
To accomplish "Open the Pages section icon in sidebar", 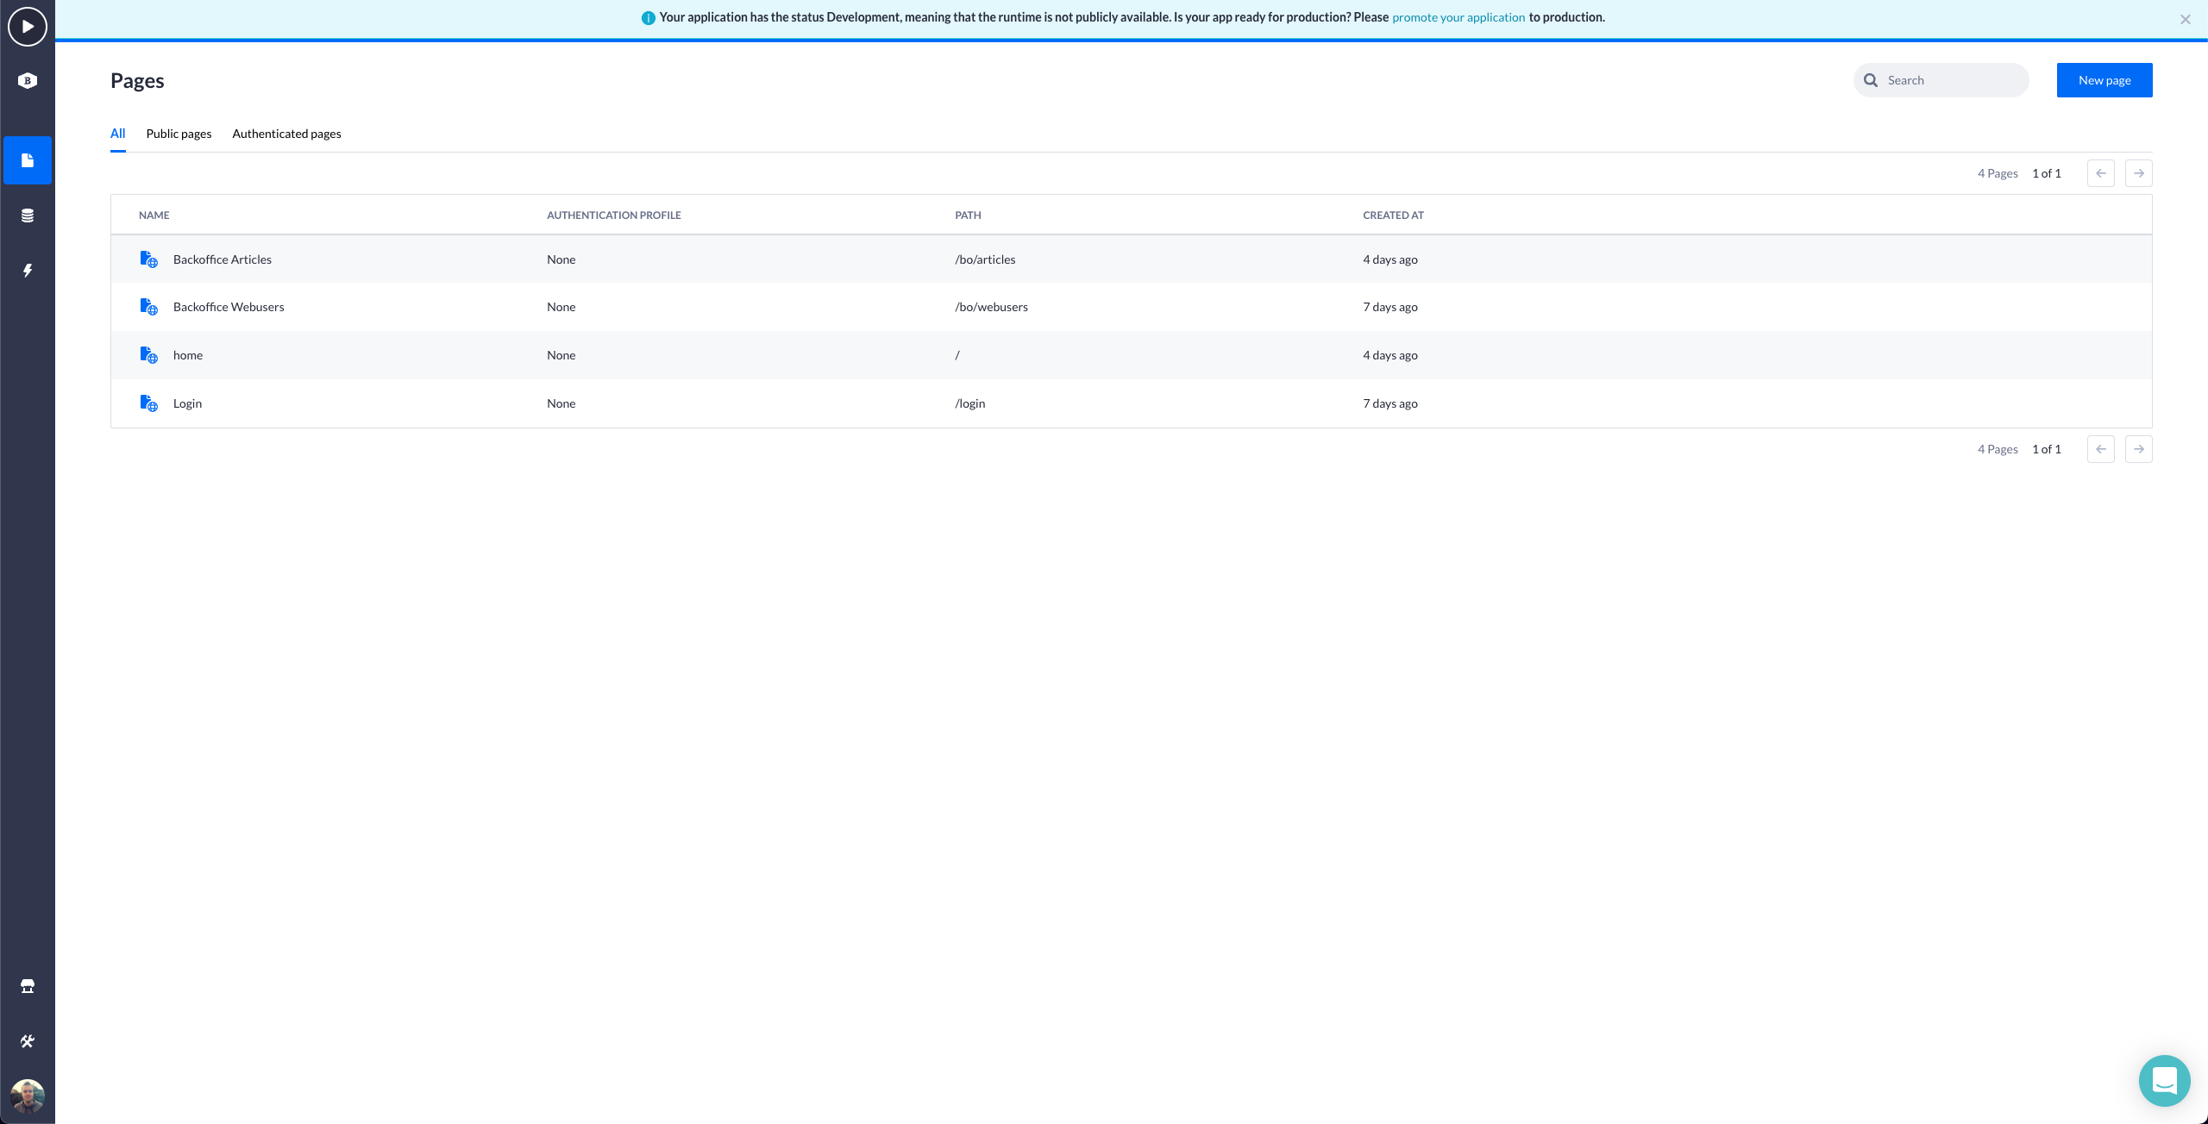I will 28,160.
